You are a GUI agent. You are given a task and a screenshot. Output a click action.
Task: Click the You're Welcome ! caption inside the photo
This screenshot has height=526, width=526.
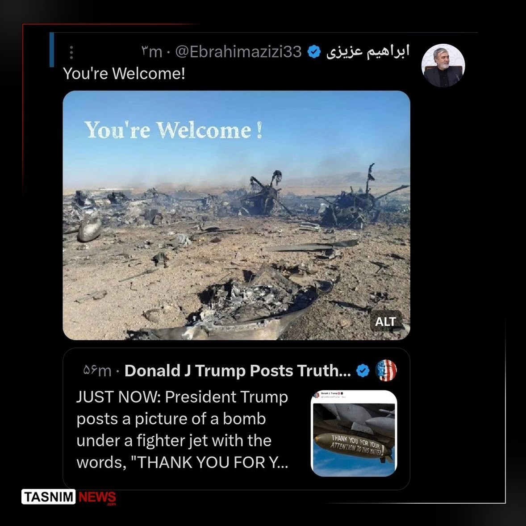click(173, 130)
